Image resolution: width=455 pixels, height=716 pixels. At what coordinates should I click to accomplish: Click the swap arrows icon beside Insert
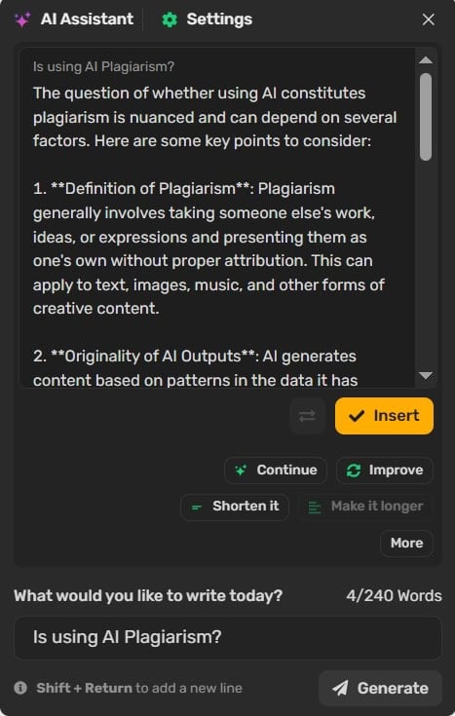(x=307, y=416)
